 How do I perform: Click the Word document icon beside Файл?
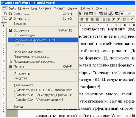[5, 8]
